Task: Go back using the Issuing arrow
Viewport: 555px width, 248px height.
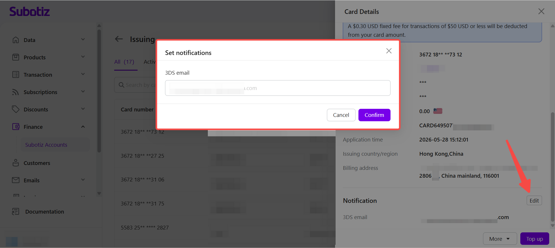Action: [x=119, y=39]
